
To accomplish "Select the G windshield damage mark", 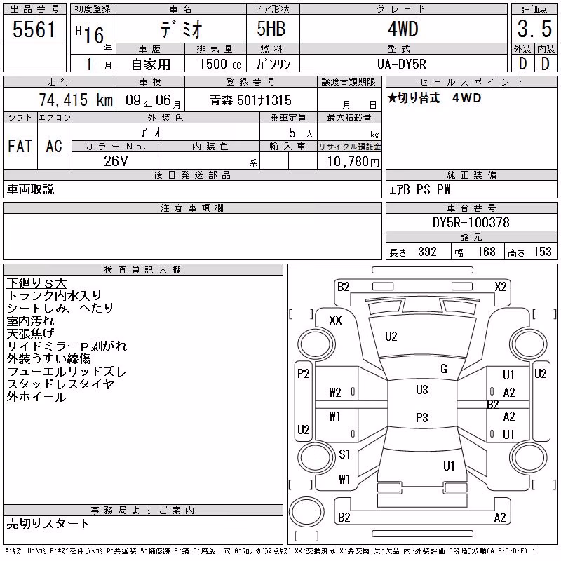I will coord(444,369).
